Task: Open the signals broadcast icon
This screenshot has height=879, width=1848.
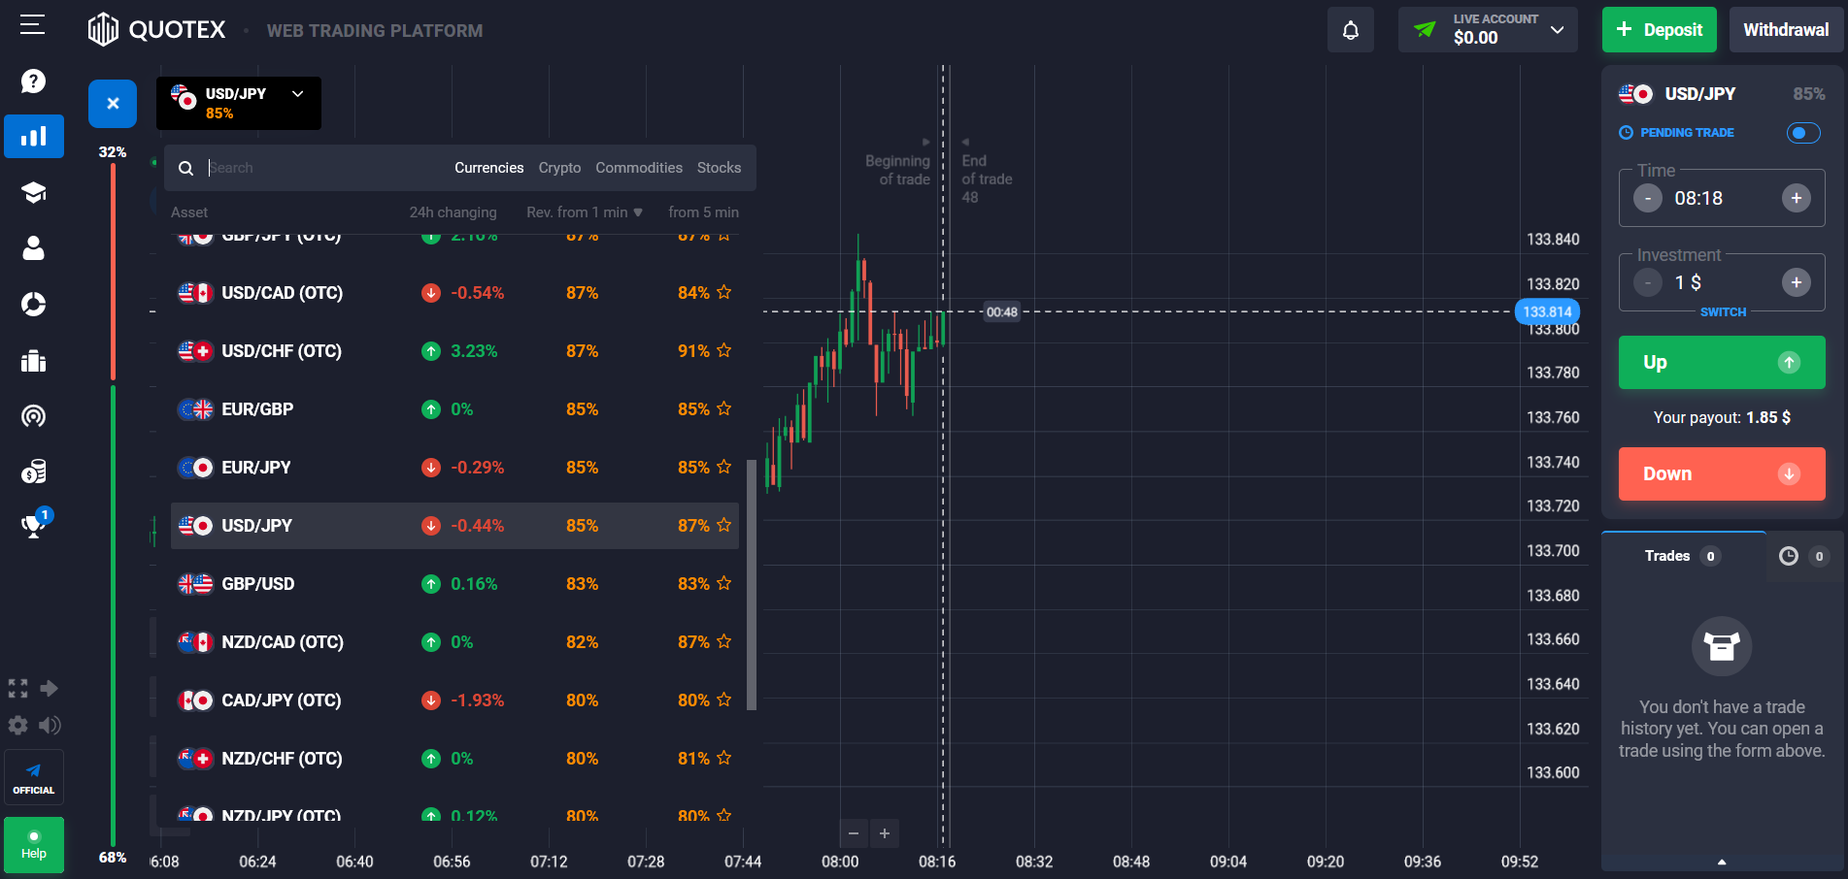Action: coord(34,416)
